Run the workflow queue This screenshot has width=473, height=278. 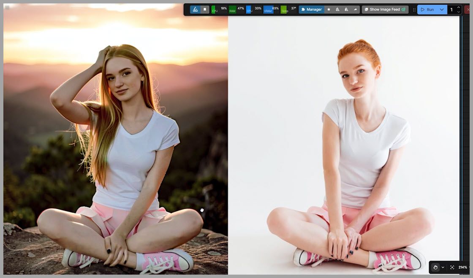point(427,9)
